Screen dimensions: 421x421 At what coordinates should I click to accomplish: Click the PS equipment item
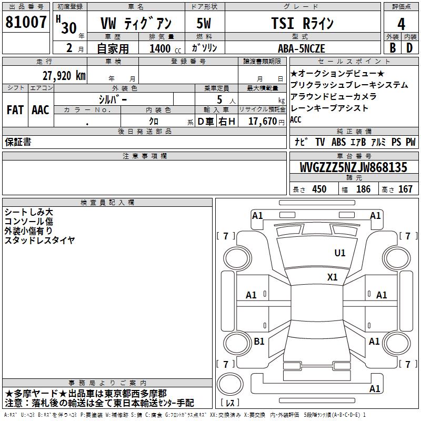[x=396, y=142]
